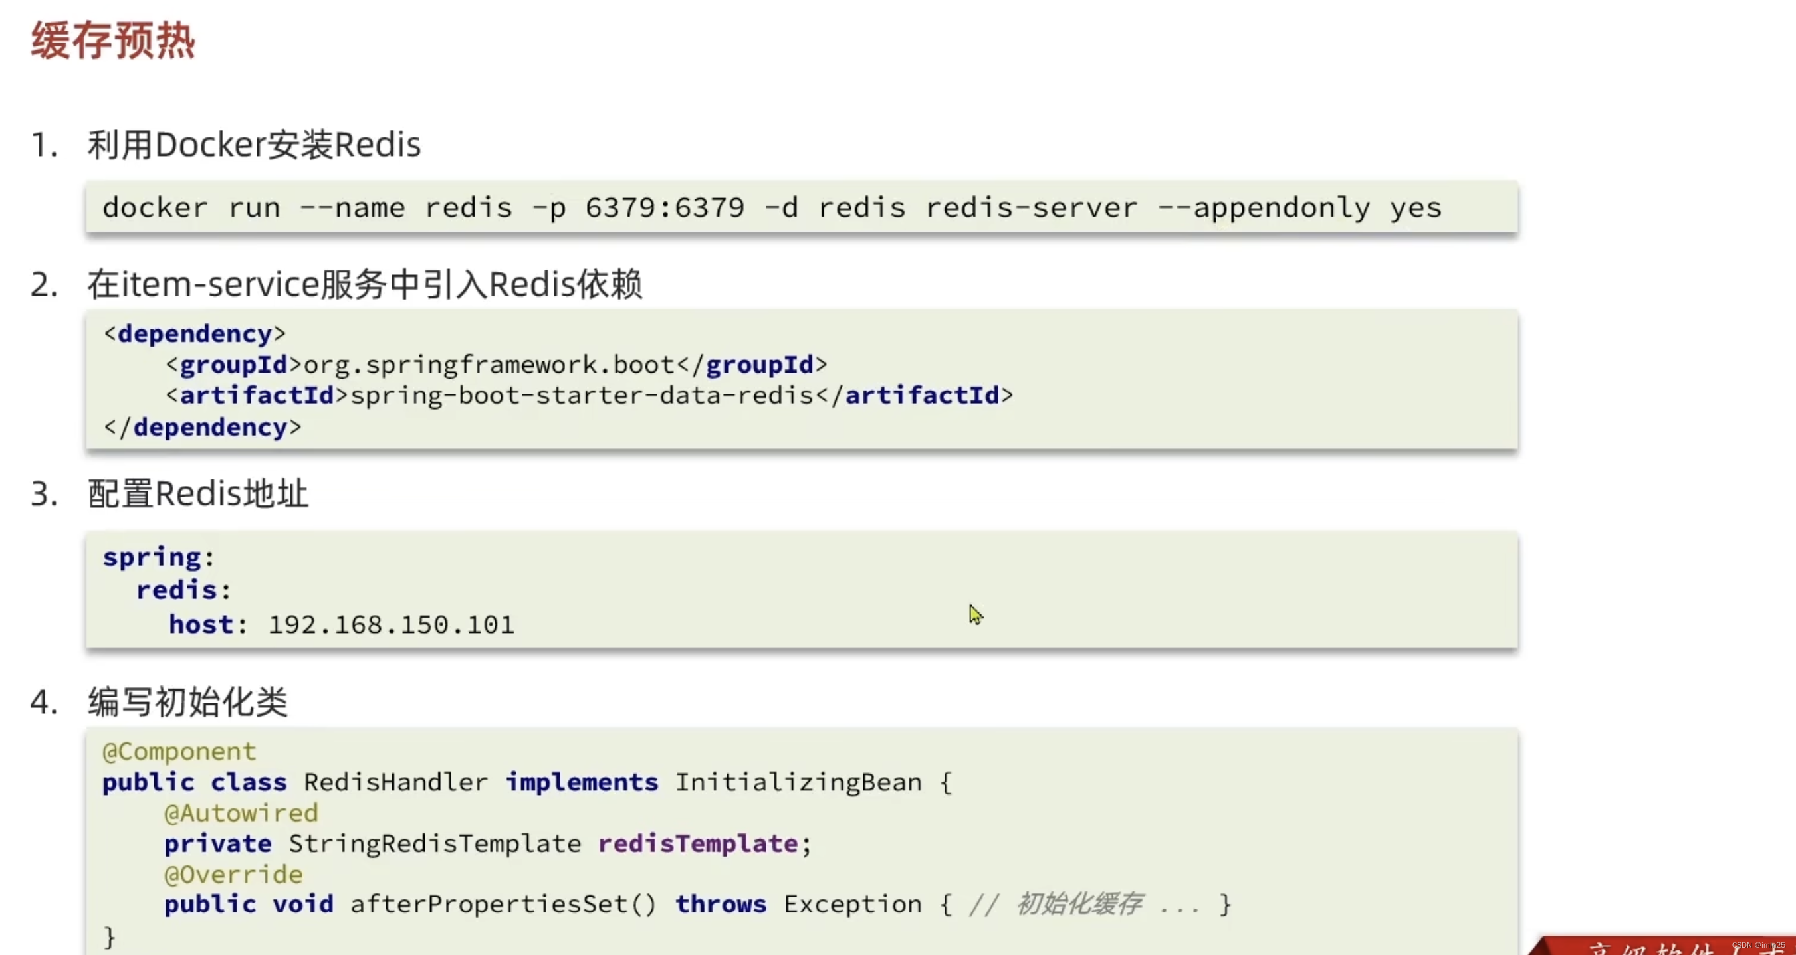Click the closing </dependency> tag
The height and width of the screenshot is (955, 1796).
coord(202,427)
